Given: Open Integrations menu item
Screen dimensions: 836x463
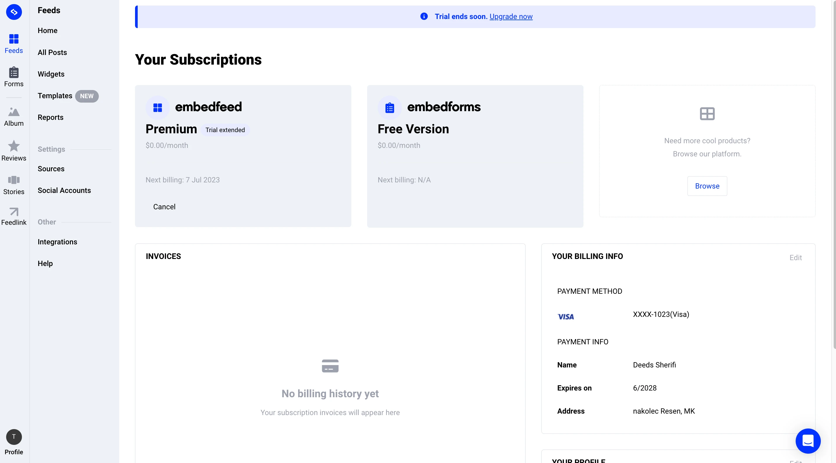Looking at the screenshot, I should click(58, 242).
